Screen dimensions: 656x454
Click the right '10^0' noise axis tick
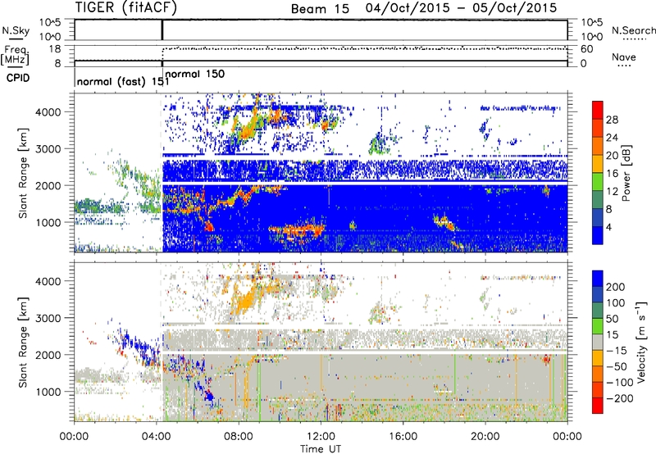pyautogui.click(x=591, y=37)
